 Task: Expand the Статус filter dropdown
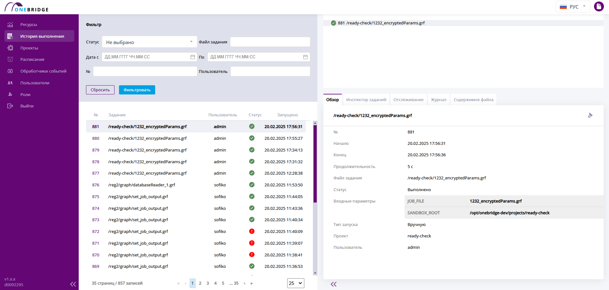149,42
